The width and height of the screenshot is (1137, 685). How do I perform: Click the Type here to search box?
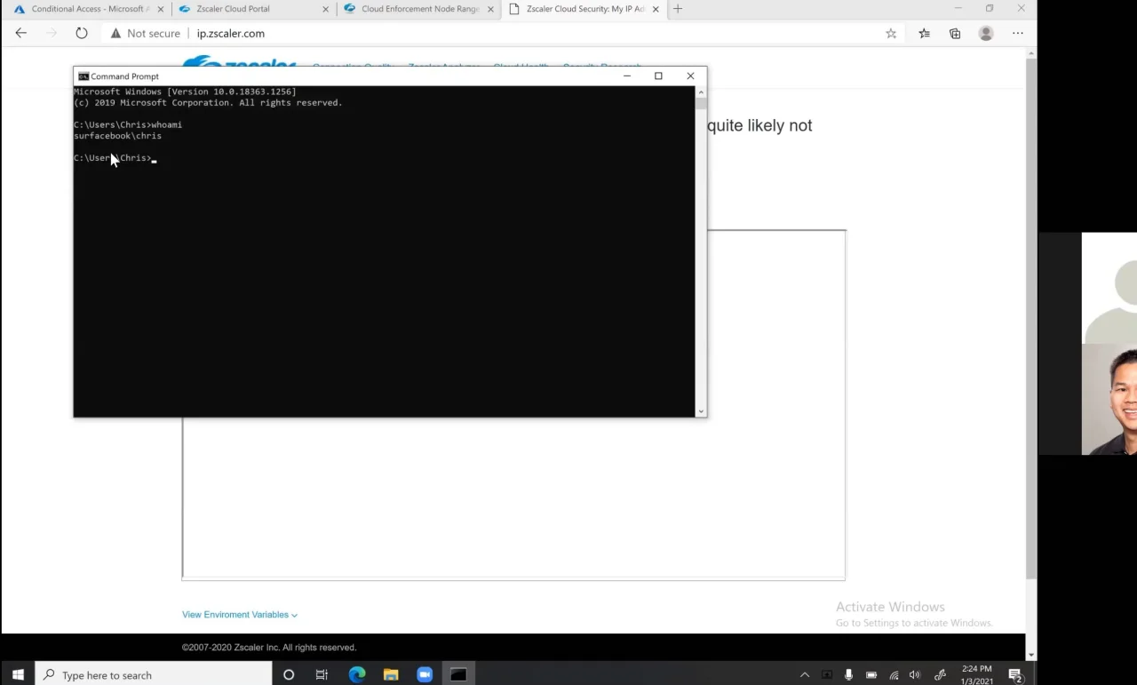(x=154, y=674)
